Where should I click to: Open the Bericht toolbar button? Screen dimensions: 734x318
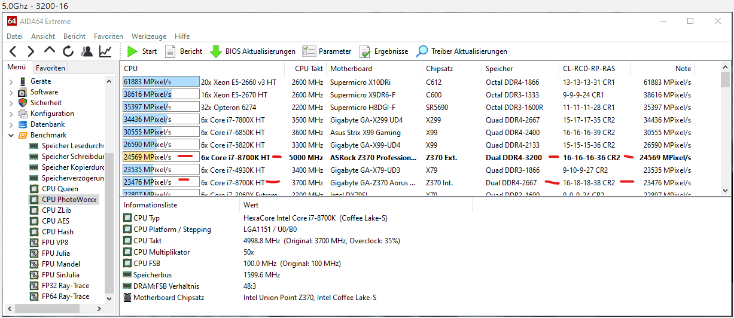pos(184,51)
